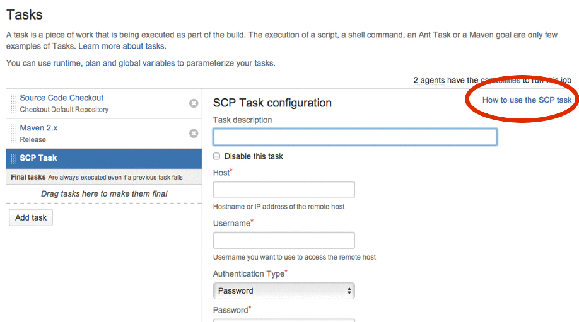
Task: Grab the drag handle of SCP Task
Action: (13, 158)
